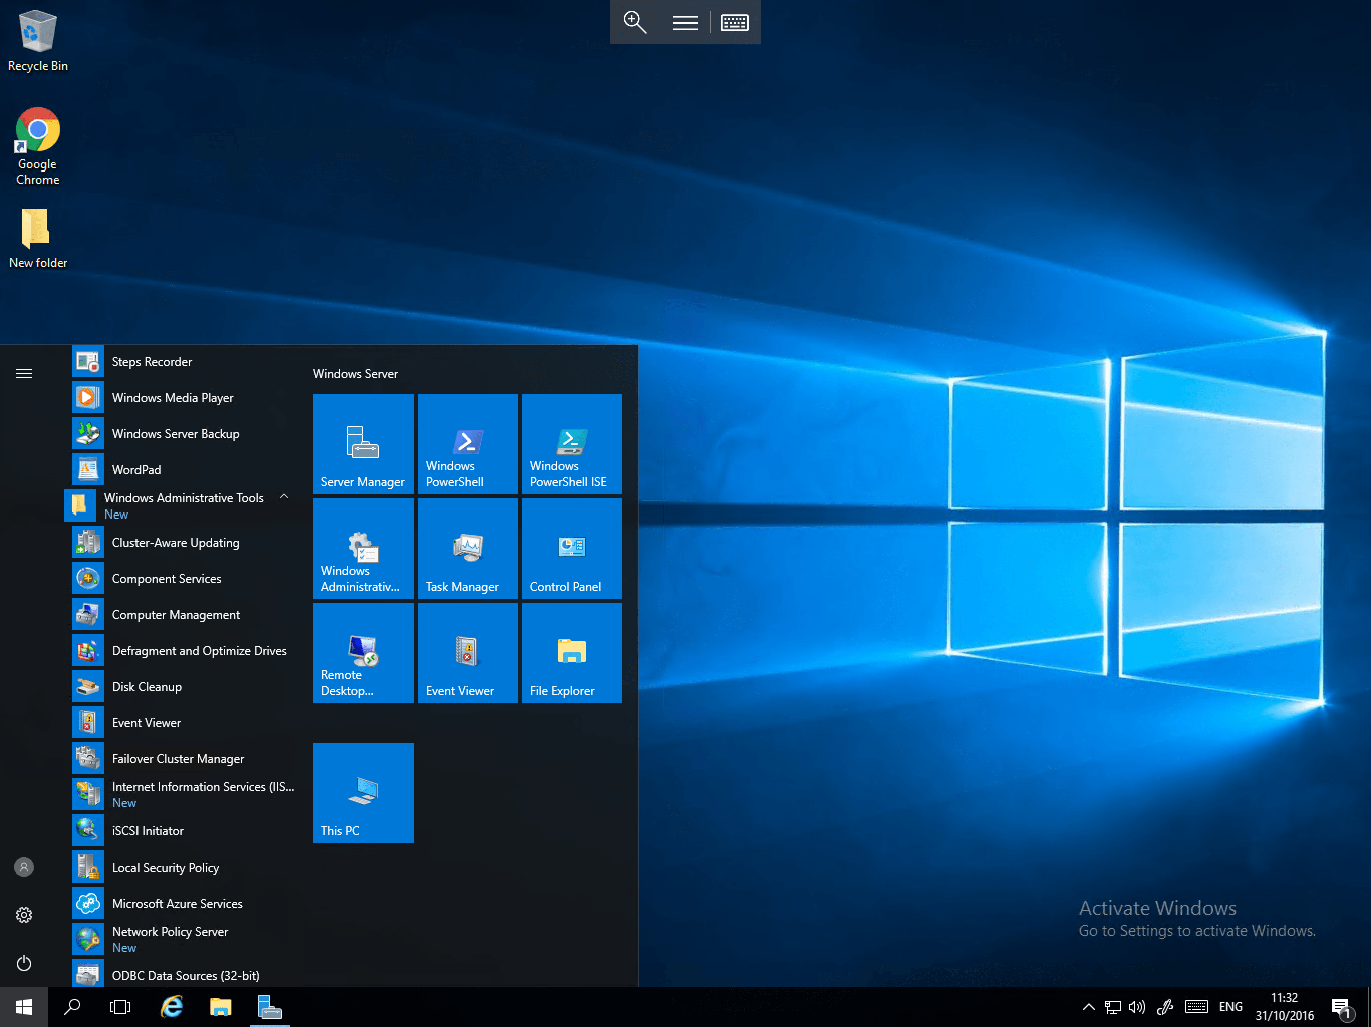Click the user account icon in Start menu
1371x1027 pixels.
(24, 867)
